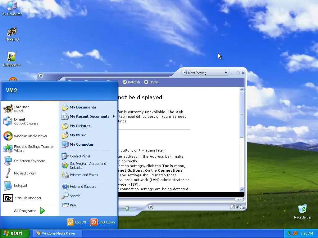The image size is (318, 238).
Task: Open My Documents folder
Action: pyautogui.click(x=89, y=107)
